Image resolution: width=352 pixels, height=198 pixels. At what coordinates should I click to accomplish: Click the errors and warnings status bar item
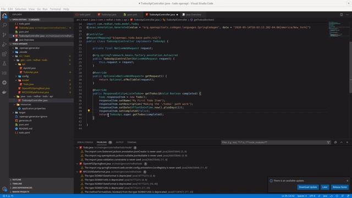click(8, 196)
